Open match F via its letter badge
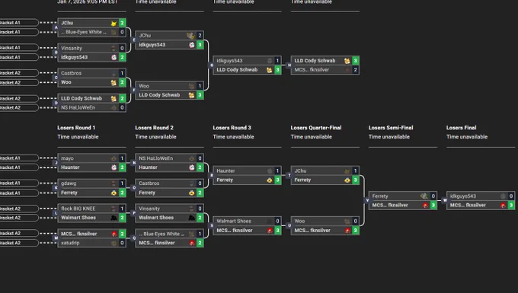Image resolution: width=518 pixels, height=293 pixels. pos(134,90)
